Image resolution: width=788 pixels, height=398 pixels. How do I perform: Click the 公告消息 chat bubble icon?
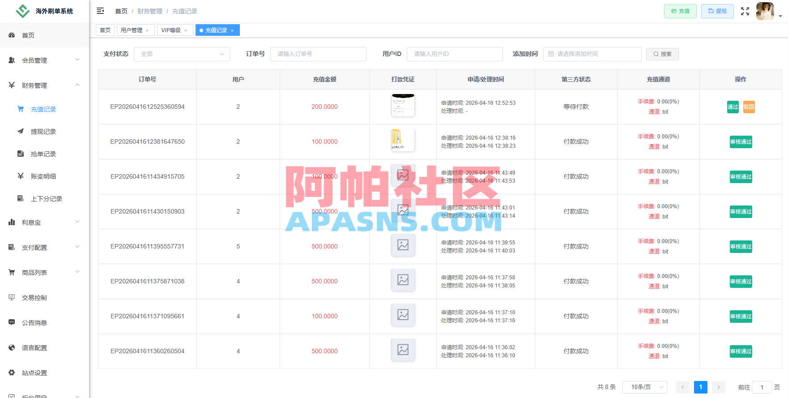point(12,322)
